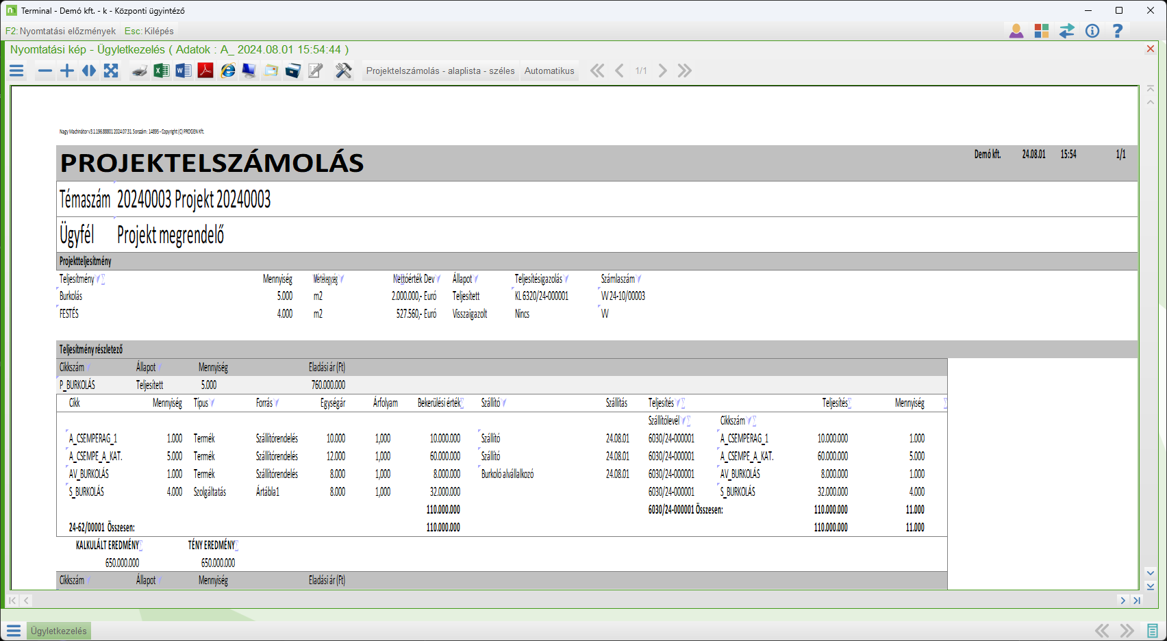Close the print preview with red X

tap(1151, 49)
